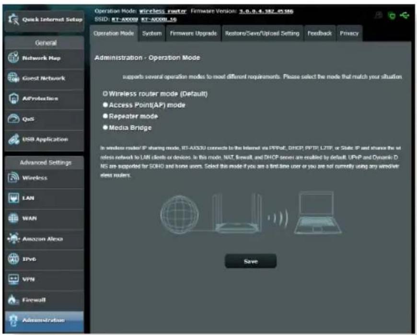
Task: Click the Network Map globe icon
Action: click(13, 58)
